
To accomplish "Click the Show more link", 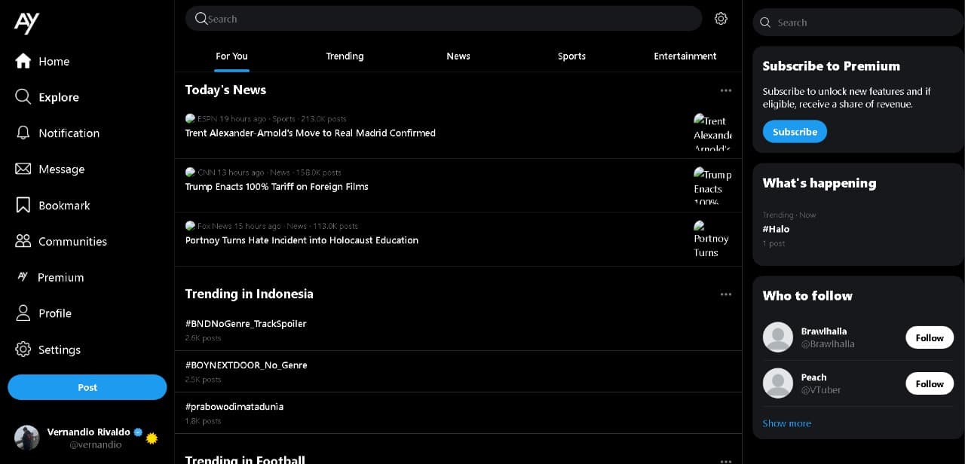I will click(786, 423).
